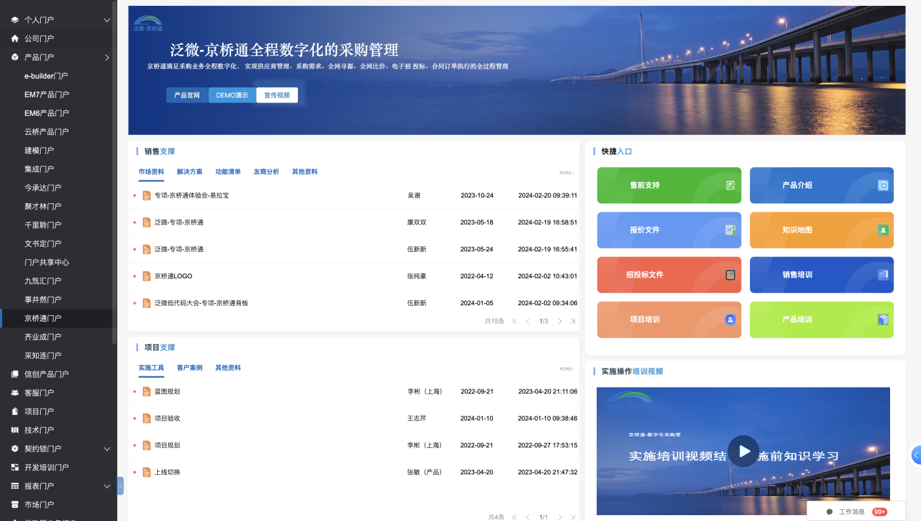Click the icon on the 知识地图 tile
This screenshot has height=521, width=921.
883,230
